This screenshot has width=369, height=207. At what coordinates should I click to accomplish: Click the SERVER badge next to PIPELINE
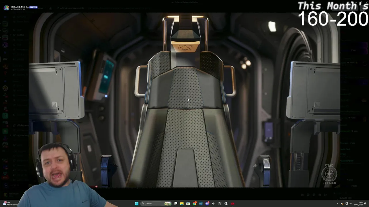(x=33, y=7)
